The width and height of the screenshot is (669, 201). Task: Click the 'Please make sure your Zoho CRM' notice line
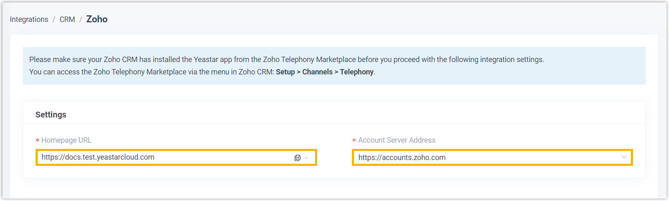(286, 60)
